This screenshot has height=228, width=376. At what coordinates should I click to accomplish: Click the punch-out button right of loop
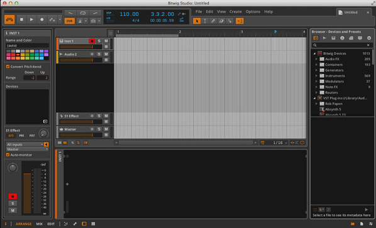click(x=95, y=13)
